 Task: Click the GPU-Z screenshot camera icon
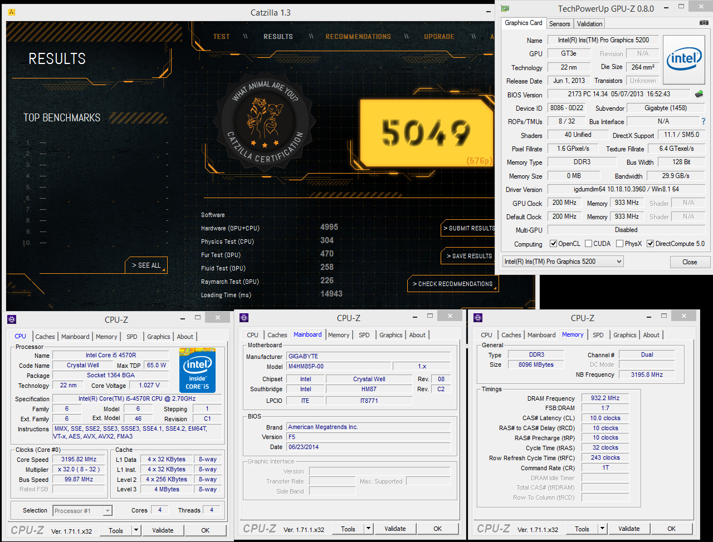704,23
